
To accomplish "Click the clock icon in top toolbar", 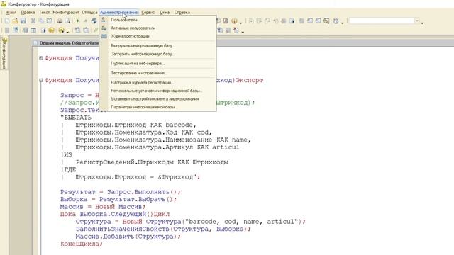I will tap(336, 21).
